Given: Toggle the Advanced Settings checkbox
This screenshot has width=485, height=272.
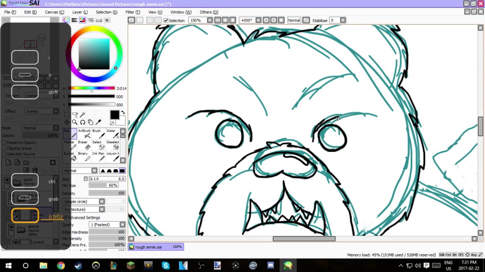Looking at the screenshot, I should click(x=65, y=218).
